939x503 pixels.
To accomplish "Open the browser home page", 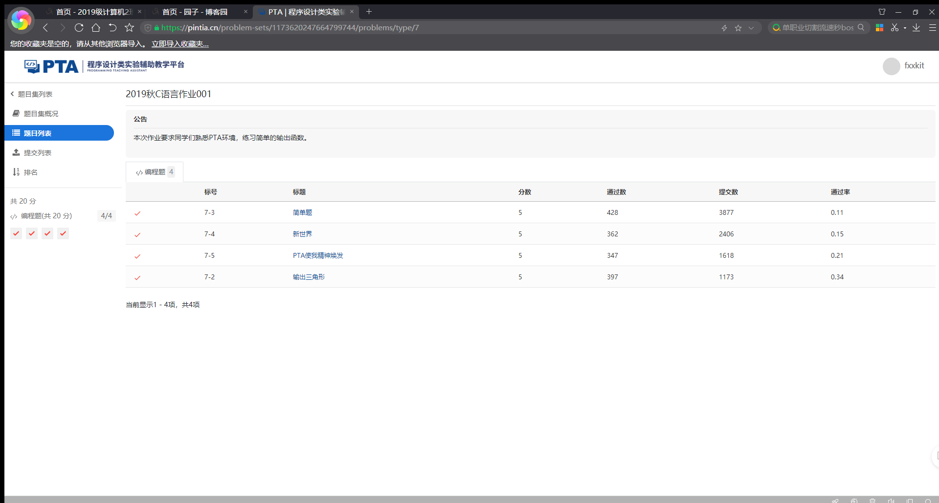I will pyautogui.click(x=96, y=28).
